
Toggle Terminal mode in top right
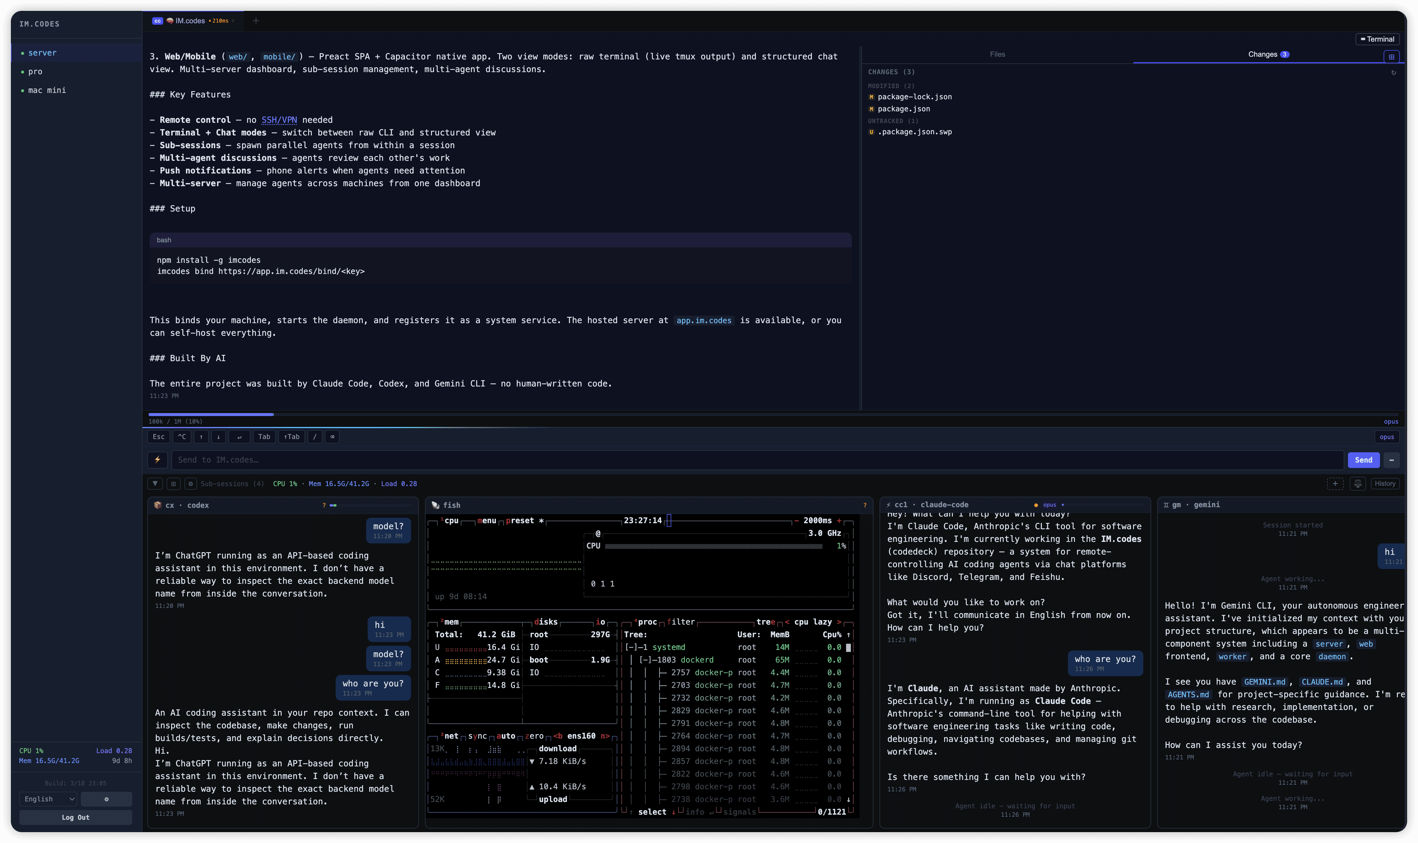(1378, 39)
